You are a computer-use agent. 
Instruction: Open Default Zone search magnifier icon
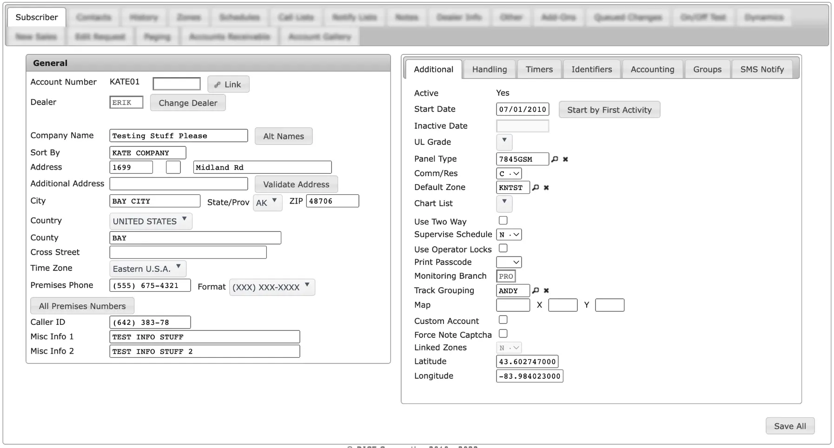coord(536,187)
